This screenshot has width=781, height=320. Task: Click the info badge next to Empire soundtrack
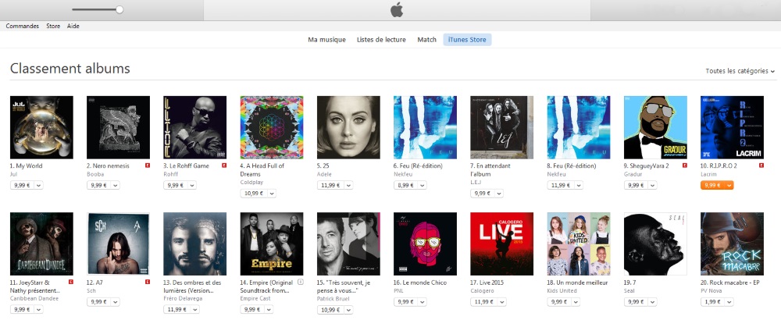pyautogui.click(x=301, y=282)
